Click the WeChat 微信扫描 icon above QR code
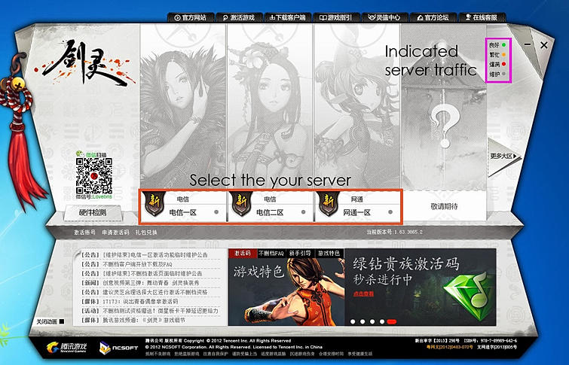 [80, 154]
